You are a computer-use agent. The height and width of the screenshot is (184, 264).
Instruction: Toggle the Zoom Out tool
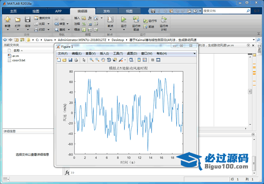[x=97, y=60]
